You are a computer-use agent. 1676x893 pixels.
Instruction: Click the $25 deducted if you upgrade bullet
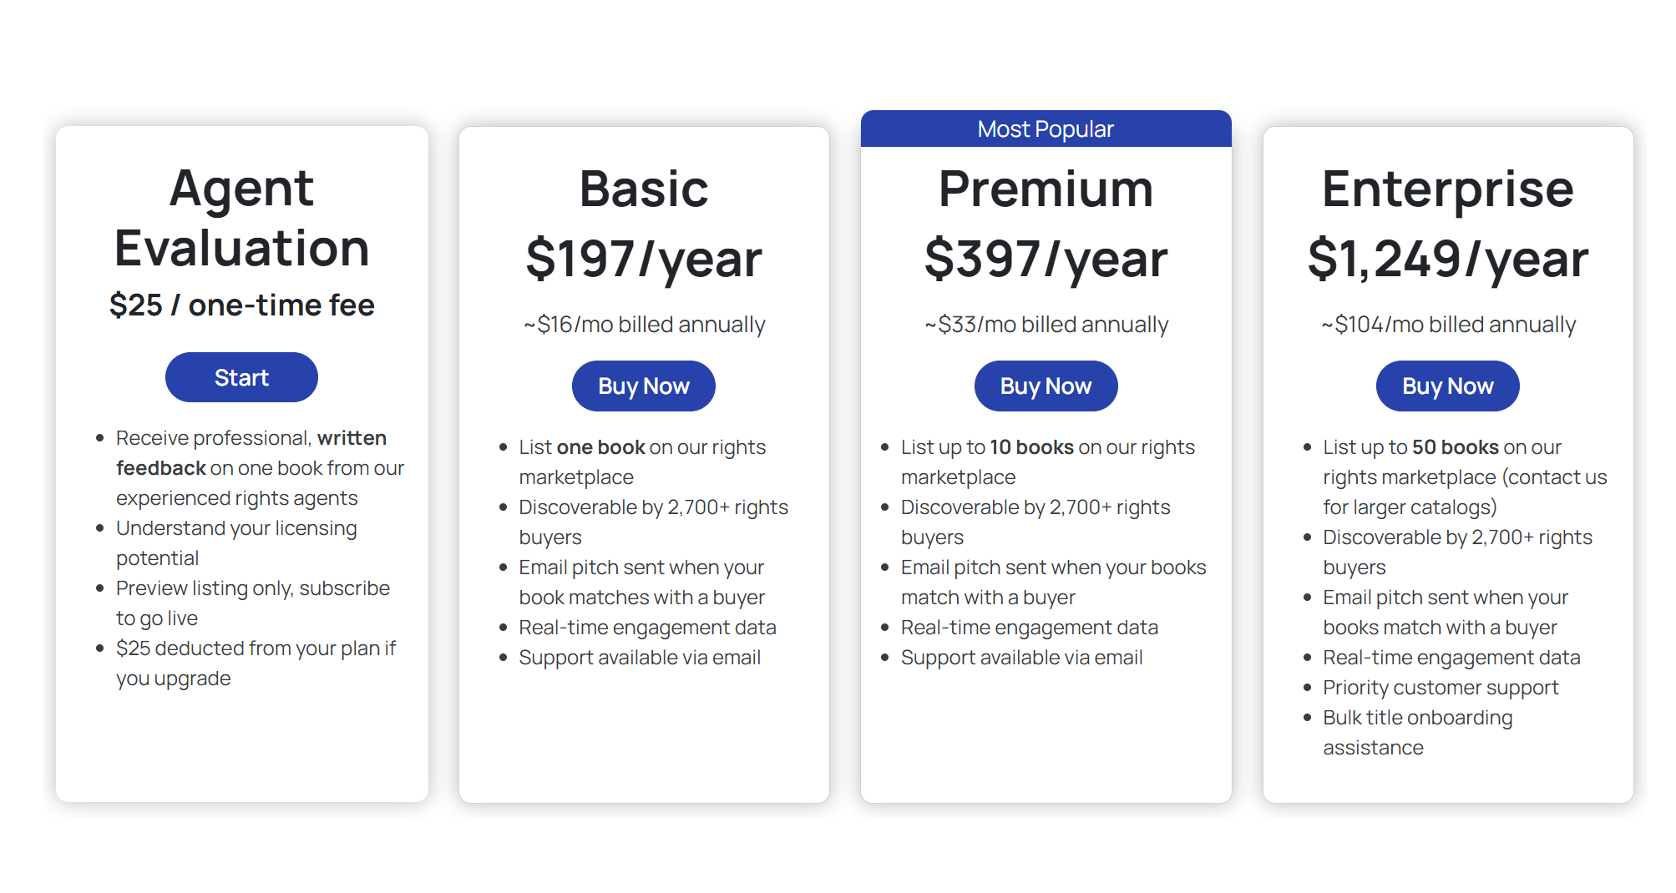[256, 663]
